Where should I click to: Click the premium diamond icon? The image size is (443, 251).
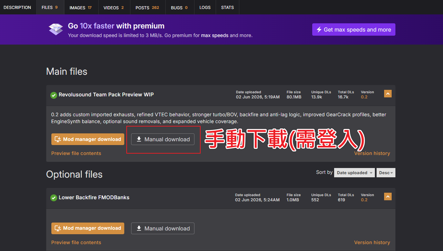pyautogui.click(x=55, y=29)
